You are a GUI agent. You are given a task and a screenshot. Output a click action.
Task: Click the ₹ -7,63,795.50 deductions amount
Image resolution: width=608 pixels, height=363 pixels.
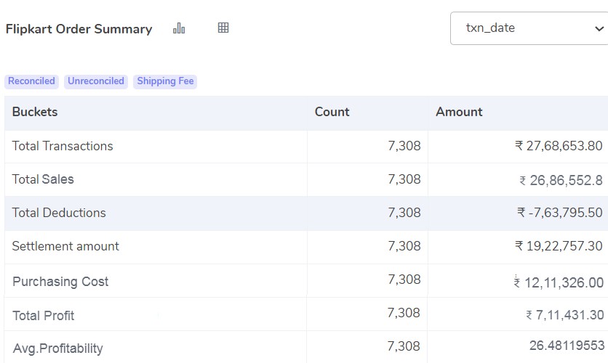(560, 213)
